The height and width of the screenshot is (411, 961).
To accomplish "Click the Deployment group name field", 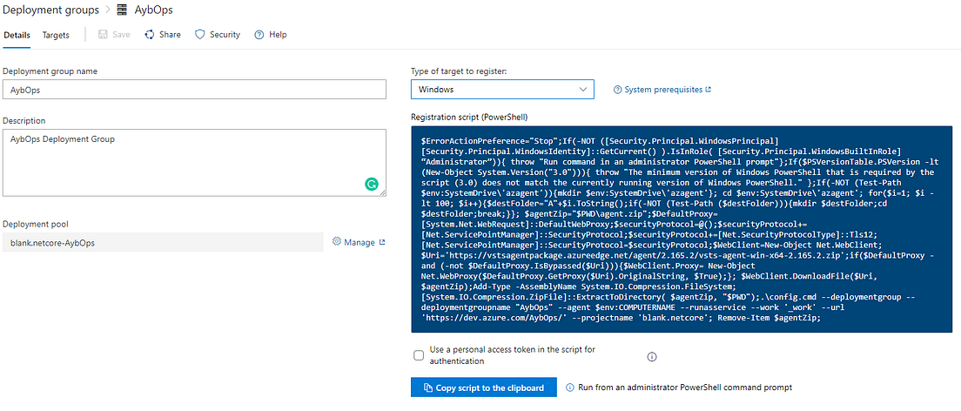I will point(194,89).
